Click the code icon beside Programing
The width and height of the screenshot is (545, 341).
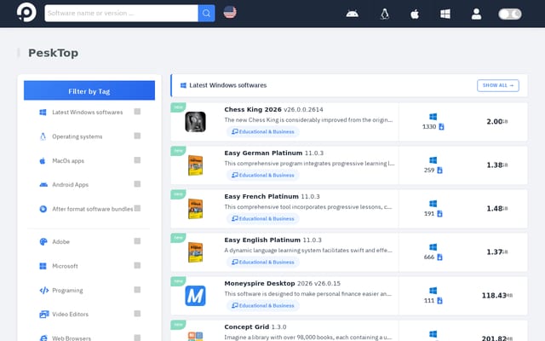coord(43,290)
